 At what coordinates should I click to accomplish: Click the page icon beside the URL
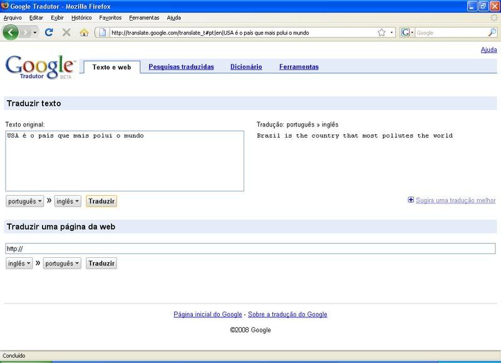102,33
